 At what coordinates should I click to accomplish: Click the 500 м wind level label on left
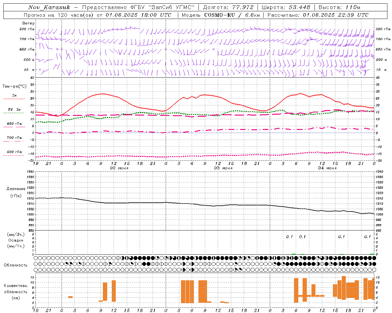click(x=29, y=60)
